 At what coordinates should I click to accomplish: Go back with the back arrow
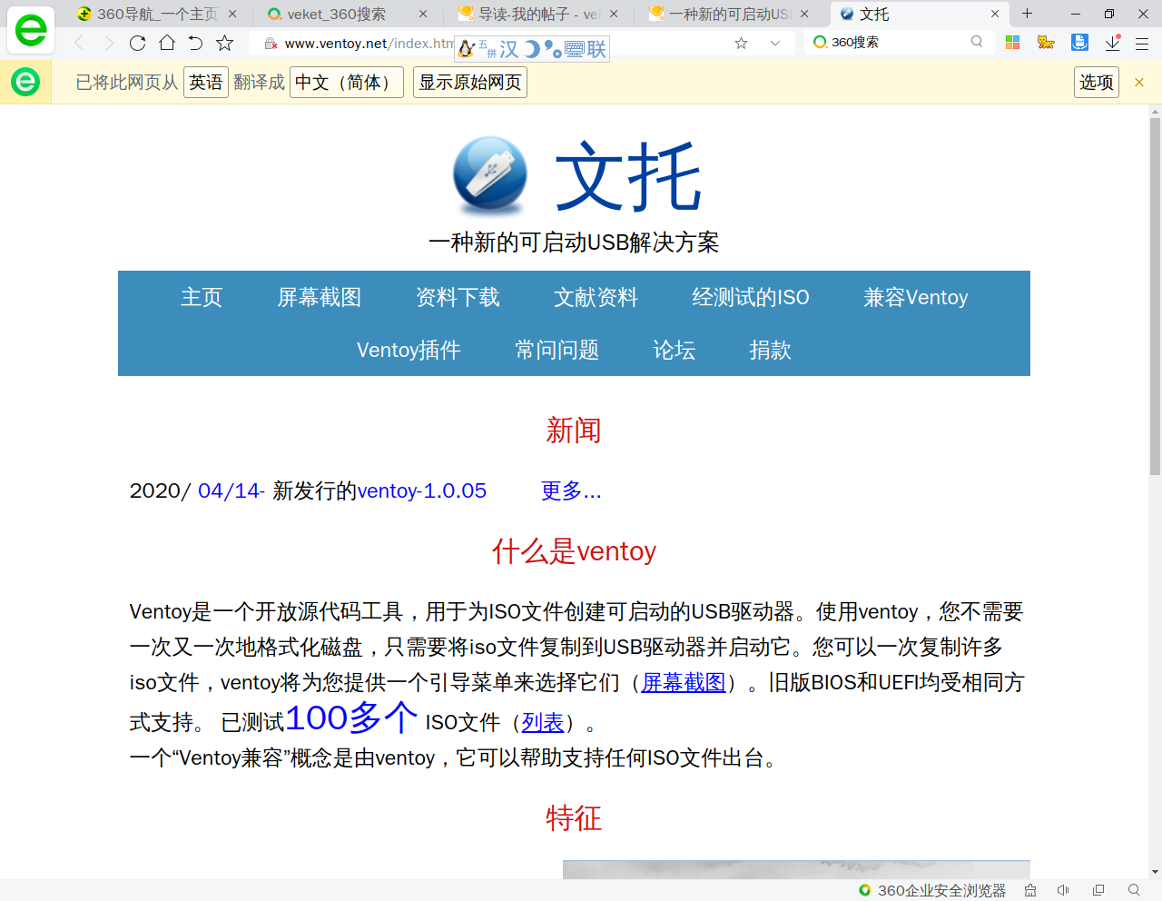click(x=79, y=43)
